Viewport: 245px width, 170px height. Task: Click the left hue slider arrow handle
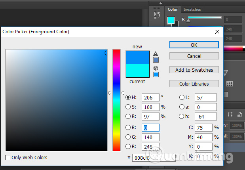(x=110, y=93)
